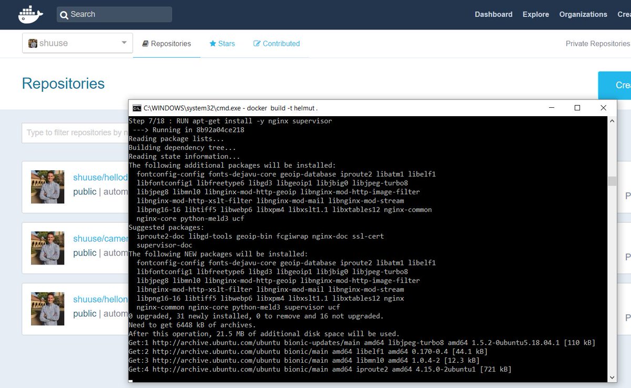
Task: Open the Organizations menu item
Action: [x=583, y=14]
